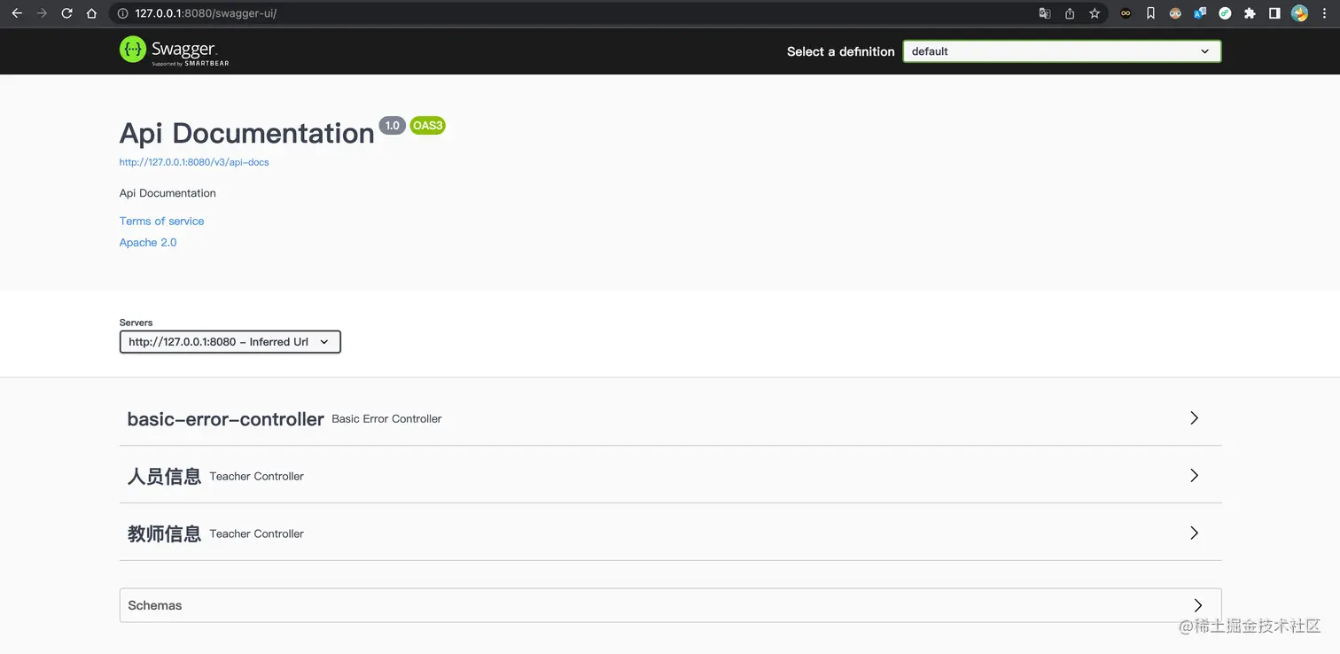
Task: Click the Schemas heading
Action: pos(154,605)
